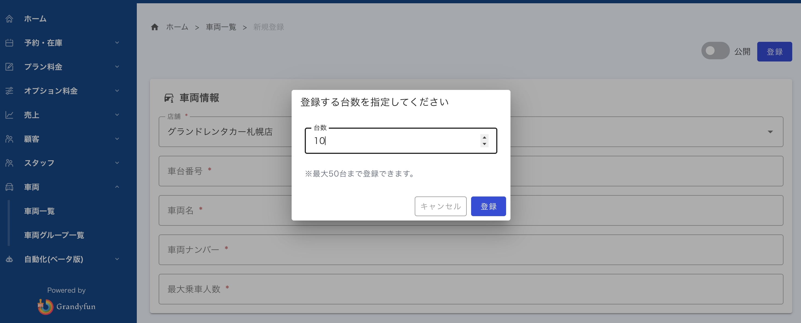The image size is (801, 323).
Task: Increase 台数 with the up stepper arrow
Action: [x=484, y=137]
